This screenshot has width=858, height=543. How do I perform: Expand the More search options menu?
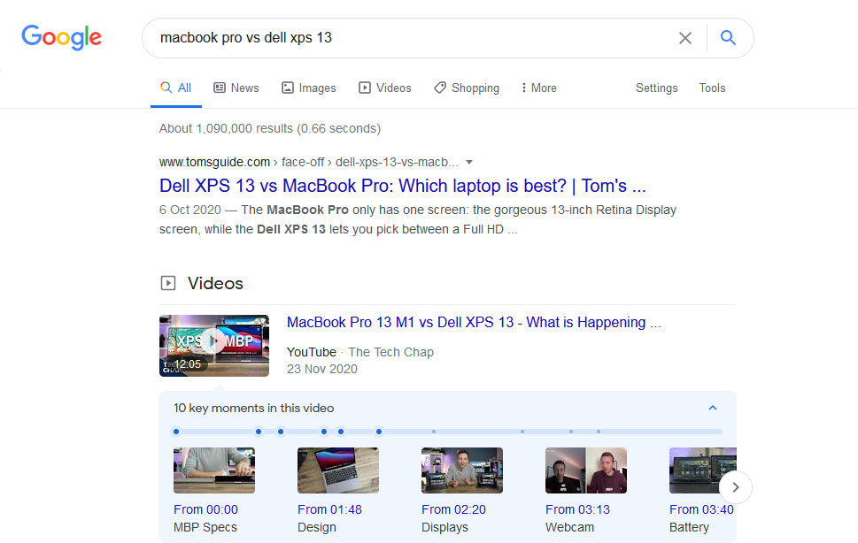tap(539, 88)
